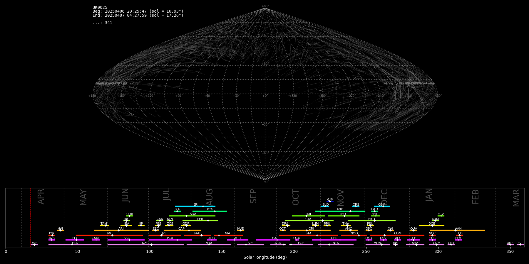
Task: Select the XHE shower label
Action: click(x=510, y=243)
